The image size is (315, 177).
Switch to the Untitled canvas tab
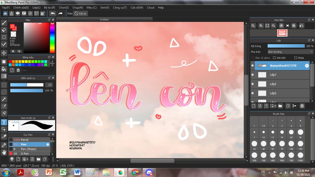104,19
